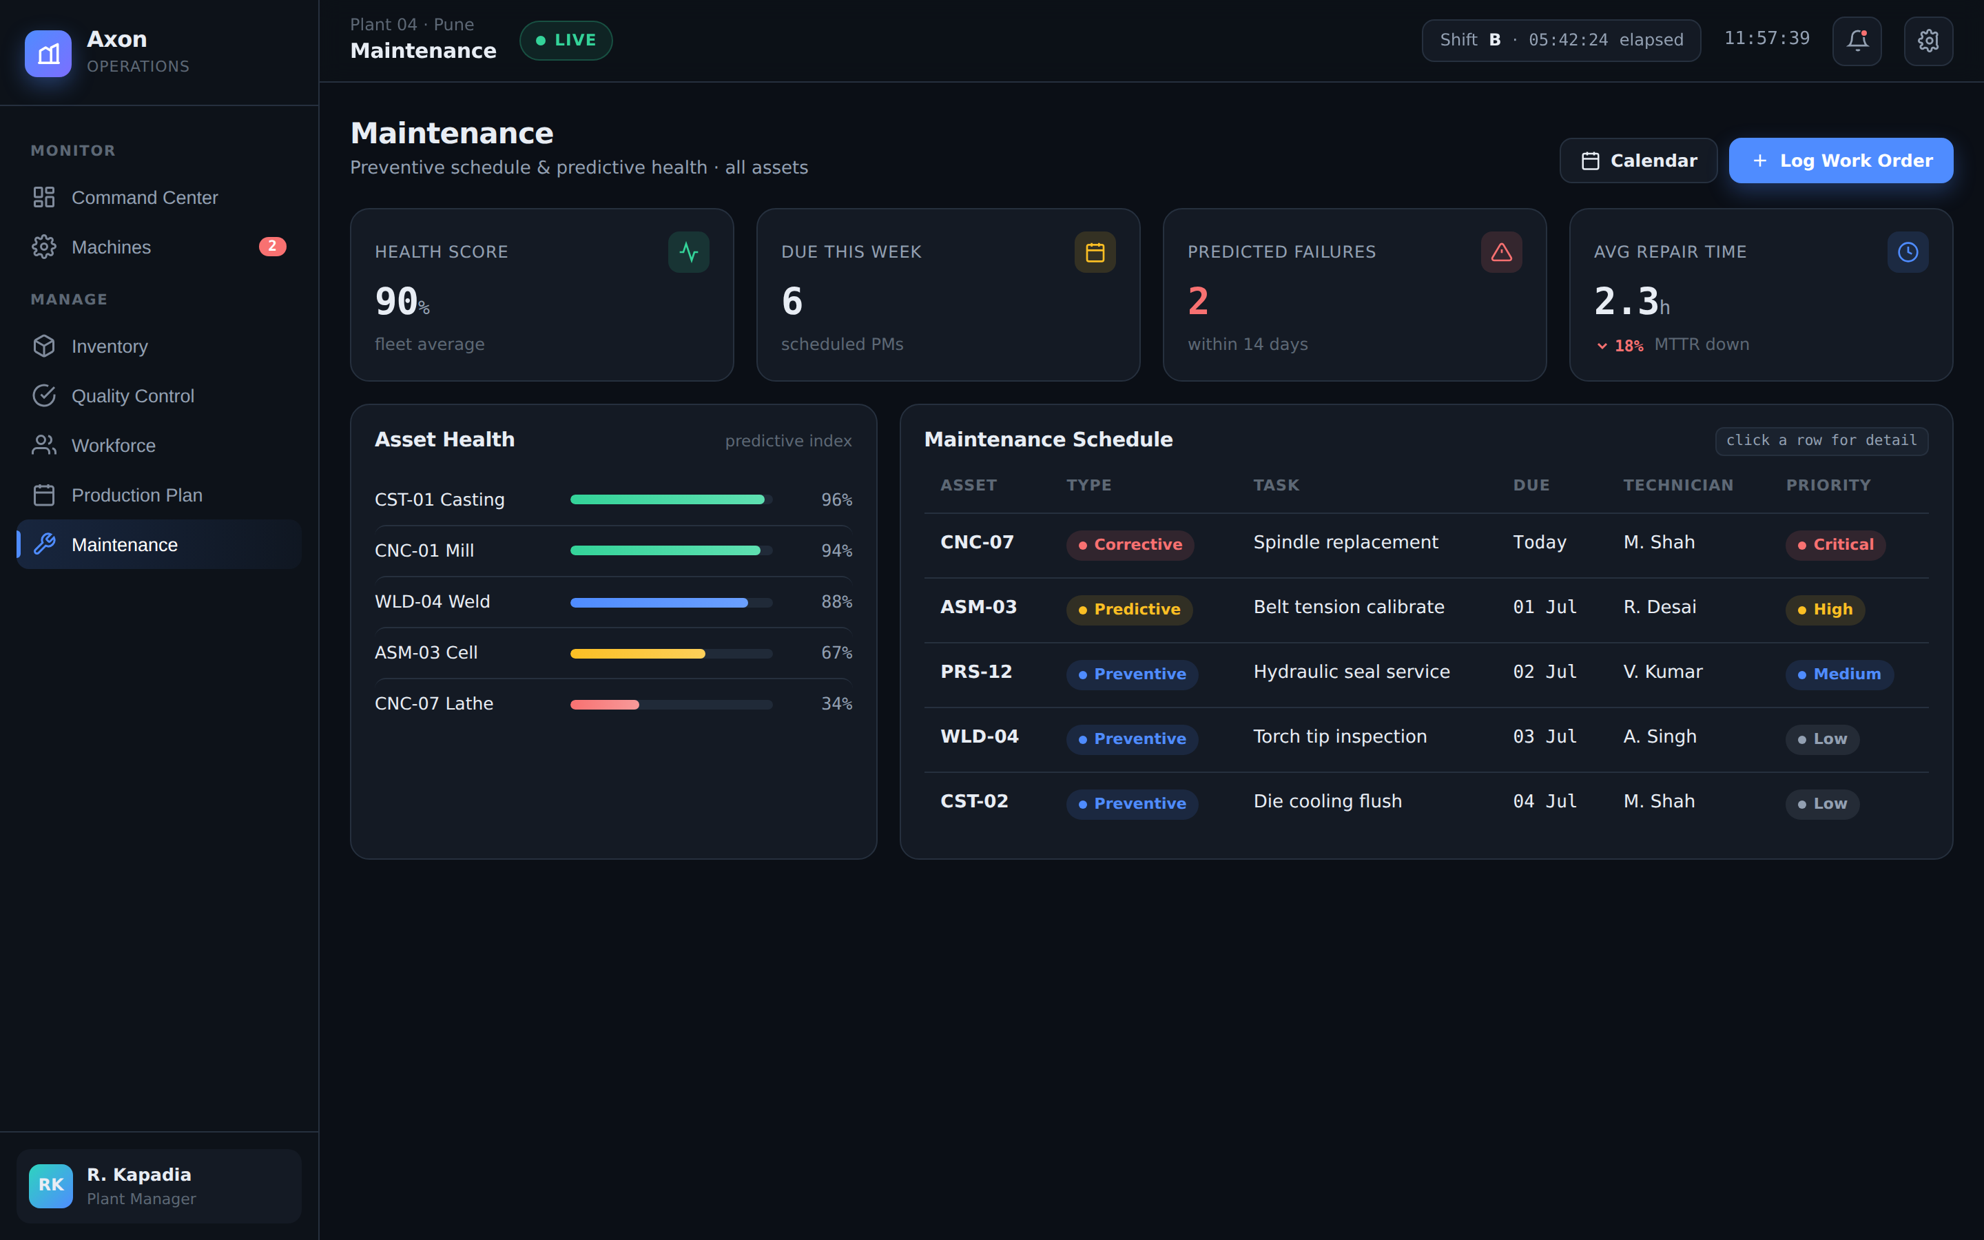Click the Predicted Failures warning icon

[x=1502, y=251]
